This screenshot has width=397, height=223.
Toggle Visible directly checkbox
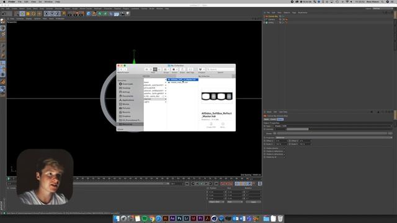pyautogui.click(x=284, y=148)
